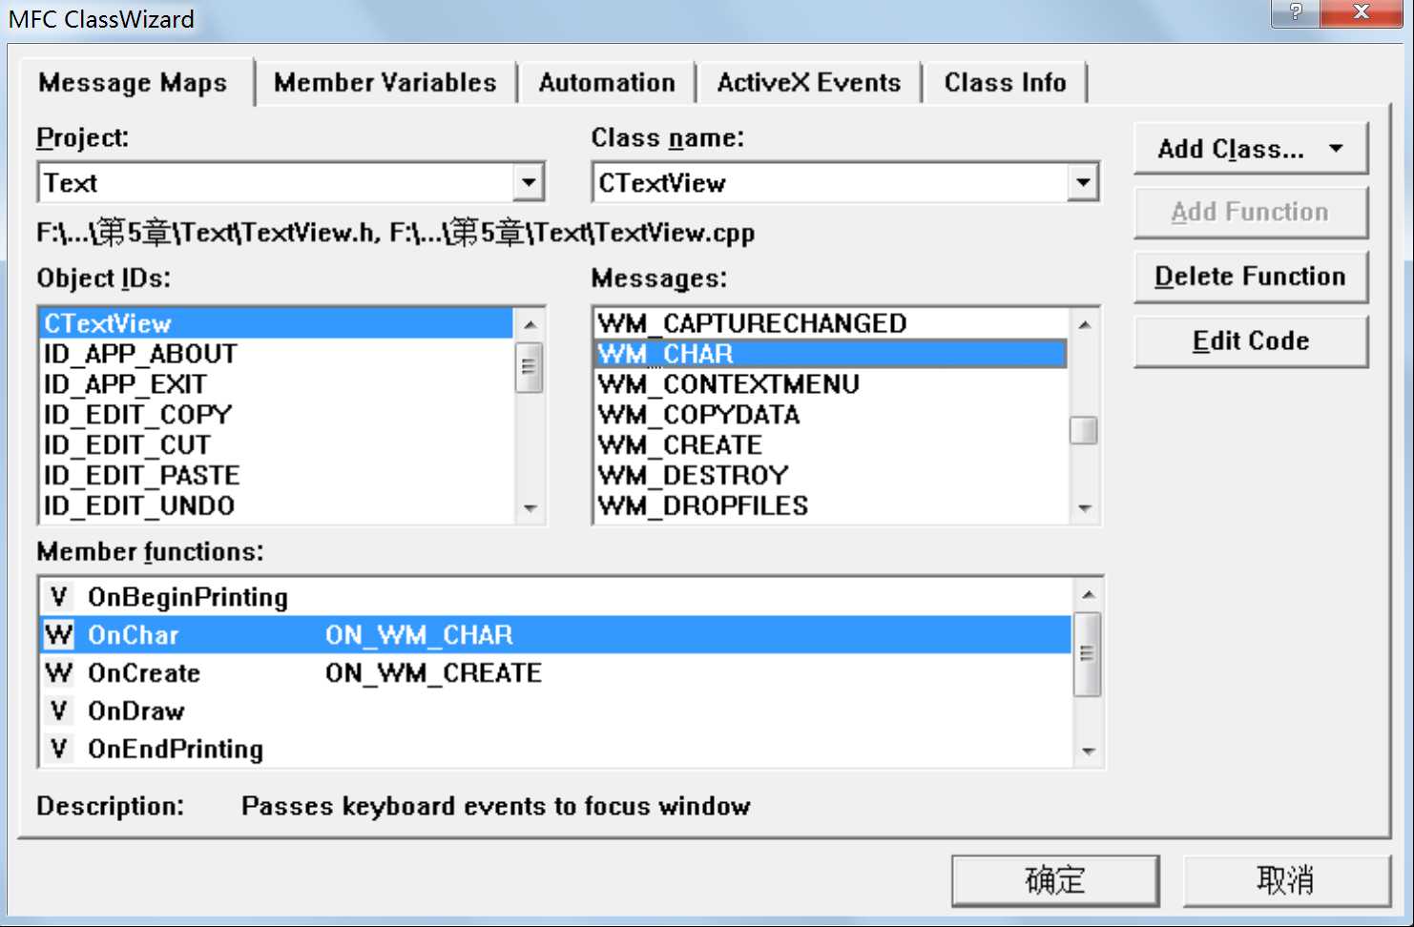Screen dimensions: 1414x927
Task: Expand the Project dropdown arrow
Action: (x=528, y=182)
